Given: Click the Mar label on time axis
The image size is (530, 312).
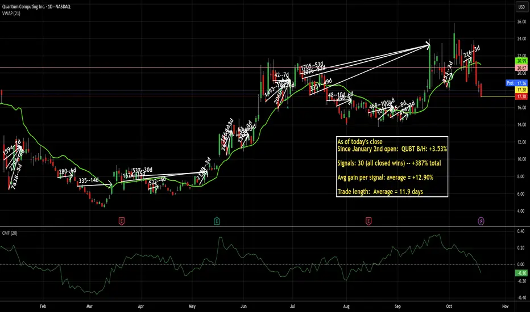Looking at the screenshot, I should (89, 306).
